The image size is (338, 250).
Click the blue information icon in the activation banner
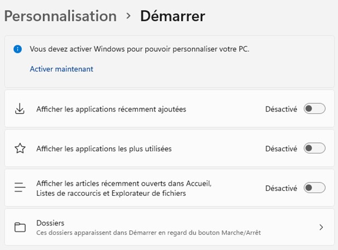(x=18, y=49)
